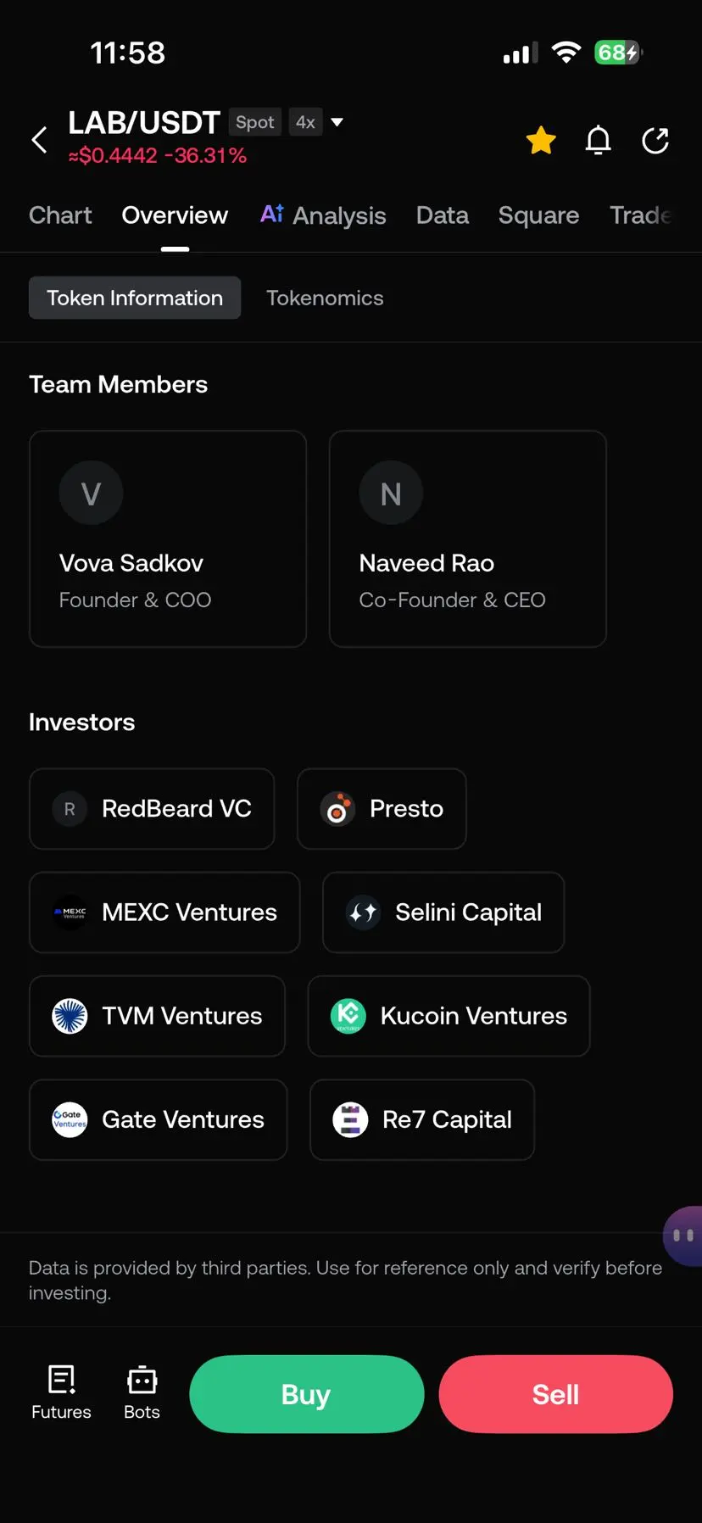Open the Kucoin Ventures investor chip
The width and height of the screenshot is (702, 1523).
coord(448,1016)
